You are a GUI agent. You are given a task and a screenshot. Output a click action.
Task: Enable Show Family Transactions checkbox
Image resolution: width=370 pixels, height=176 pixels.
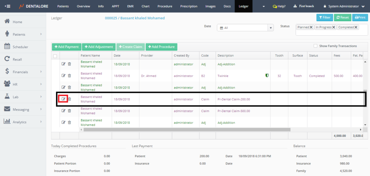tap(315, 46)
